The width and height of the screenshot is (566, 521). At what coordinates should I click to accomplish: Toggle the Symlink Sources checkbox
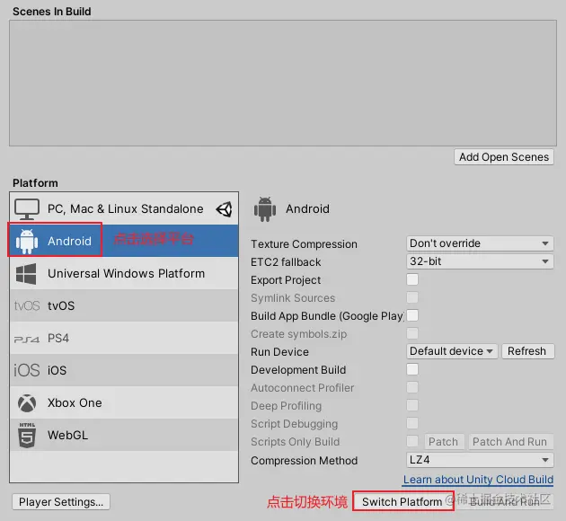(412, 297)
